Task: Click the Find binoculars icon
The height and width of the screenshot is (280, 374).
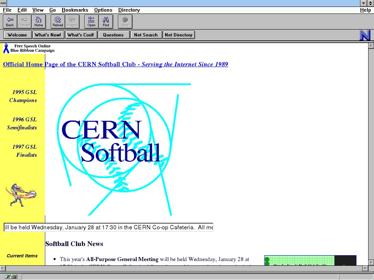Action: pos(106,22)
